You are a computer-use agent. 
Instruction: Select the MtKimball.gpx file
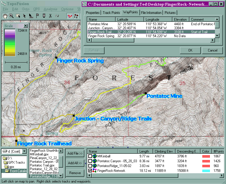(x=39, y=154)
